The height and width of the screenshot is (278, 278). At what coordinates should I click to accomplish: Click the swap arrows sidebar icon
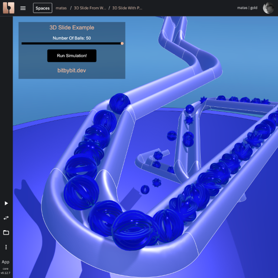tap(6, 218)
